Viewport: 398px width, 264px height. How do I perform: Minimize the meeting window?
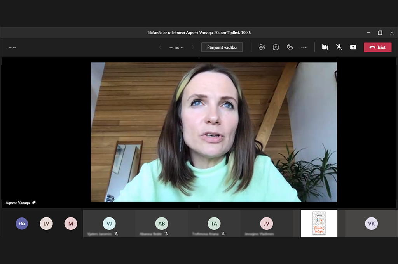[368, 33]
